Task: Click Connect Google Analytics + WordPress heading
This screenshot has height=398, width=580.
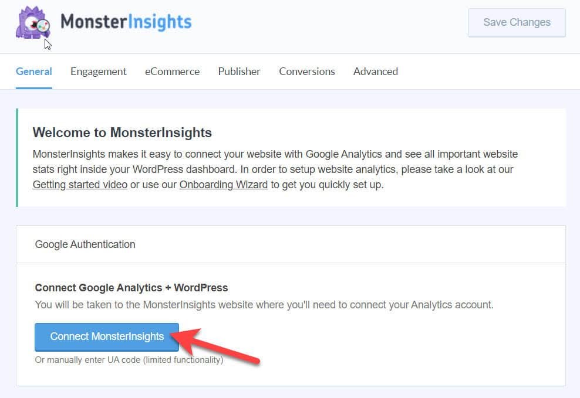Action: point(131,288)
